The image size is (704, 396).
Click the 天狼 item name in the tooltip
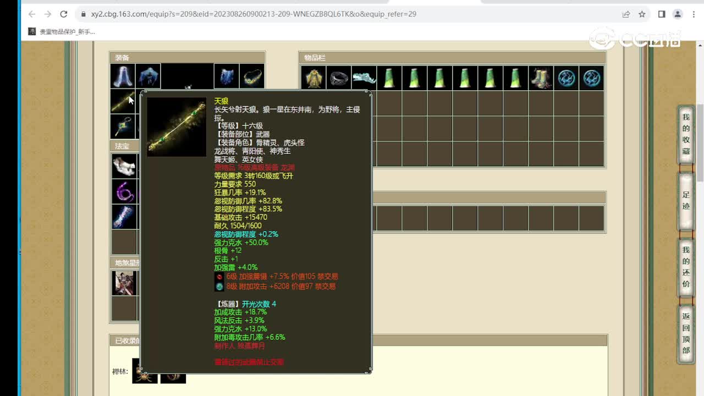pyautogui.click(x=221, y=101)
